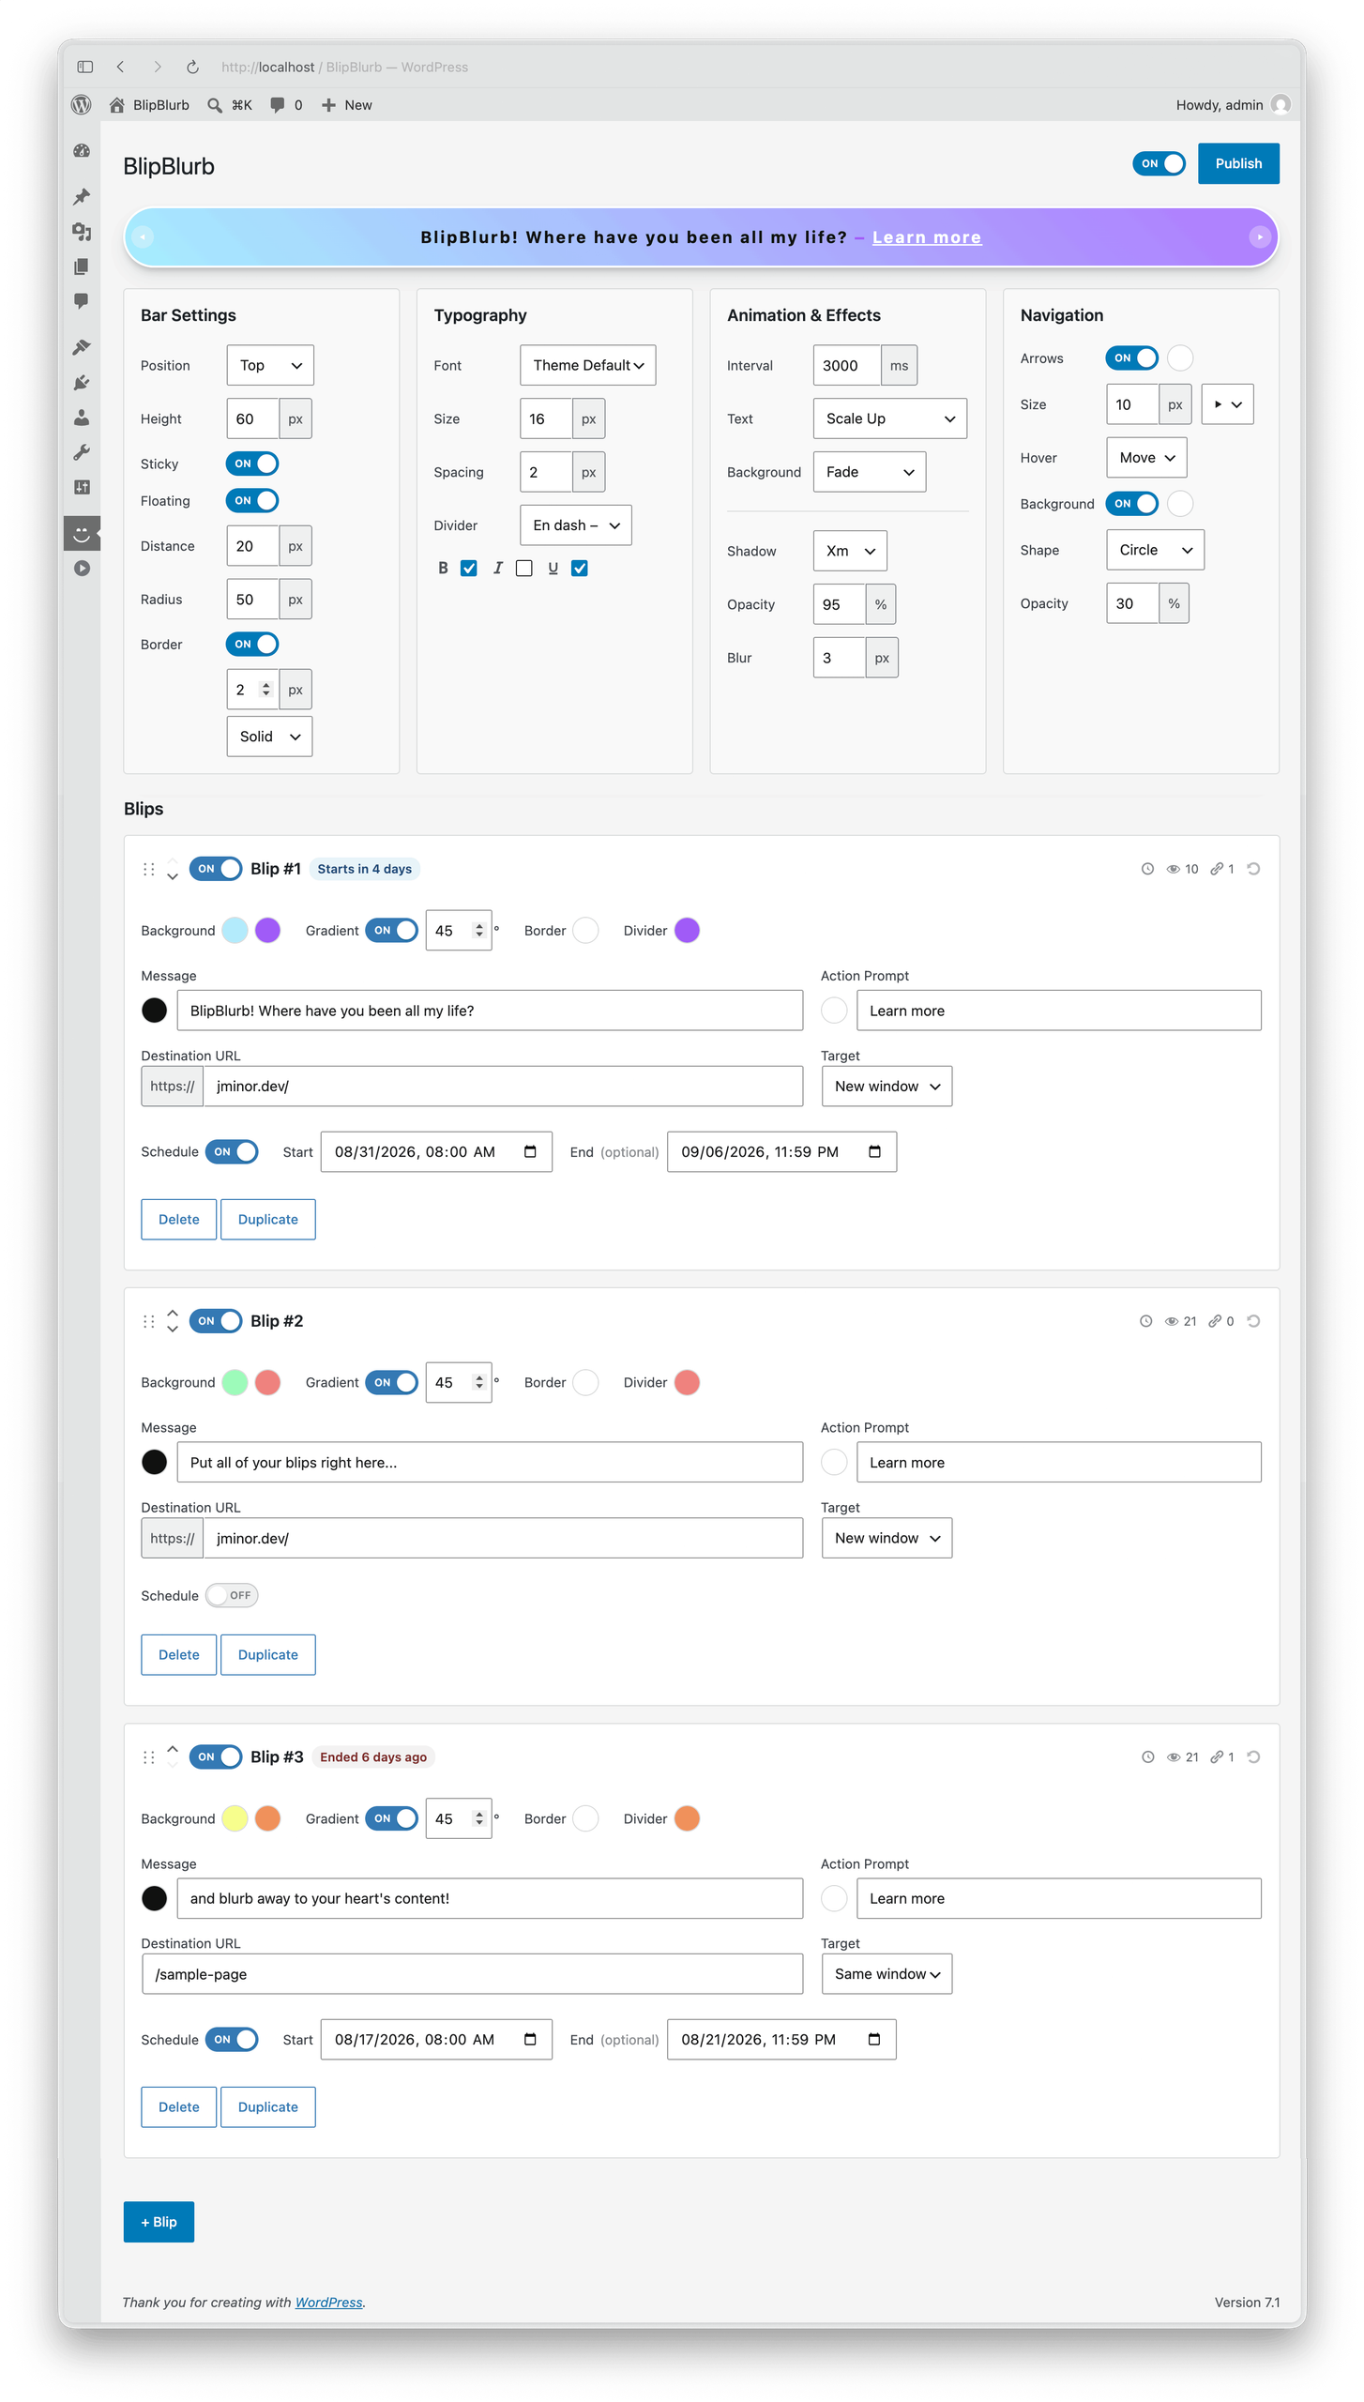1364x2402 pixels.
Task: Click the previous arrow on the preview bar
Action: (143, 237)
